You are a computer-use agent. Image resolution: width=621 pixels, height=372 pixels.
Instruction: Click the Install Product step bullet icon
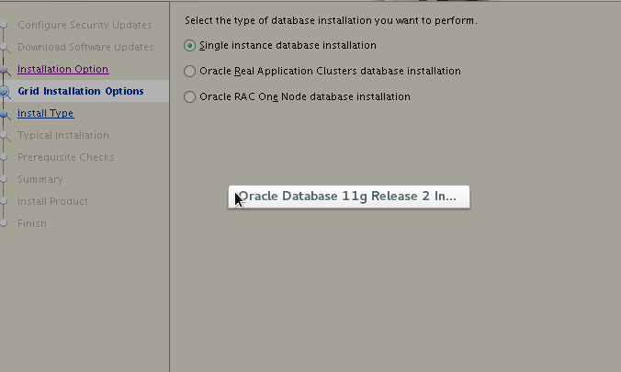[5, 201]
